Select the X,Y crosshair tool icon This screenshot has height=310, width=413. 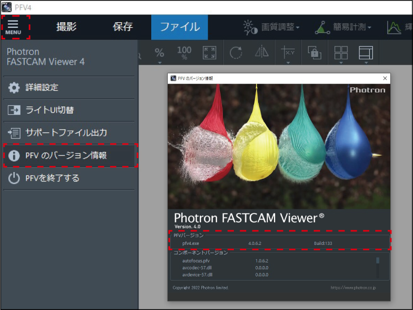coord(288,53)
